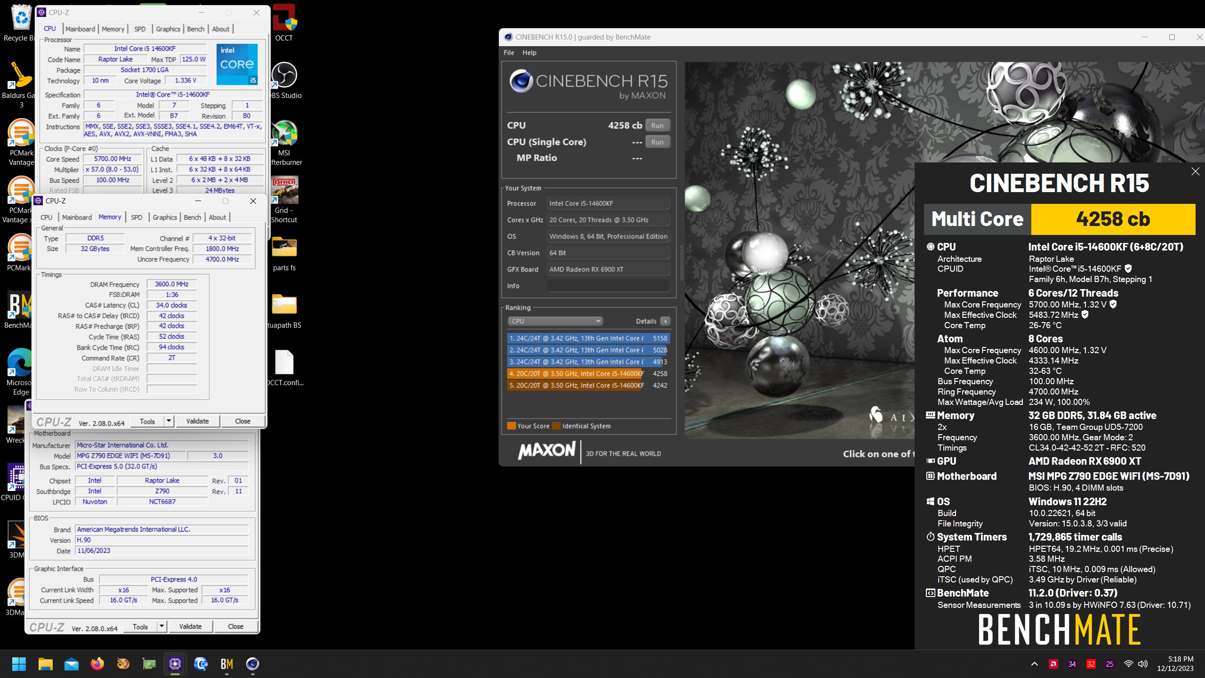
Task: Open the Graphics tab in top CPU-Z
Action: point(168,29)
